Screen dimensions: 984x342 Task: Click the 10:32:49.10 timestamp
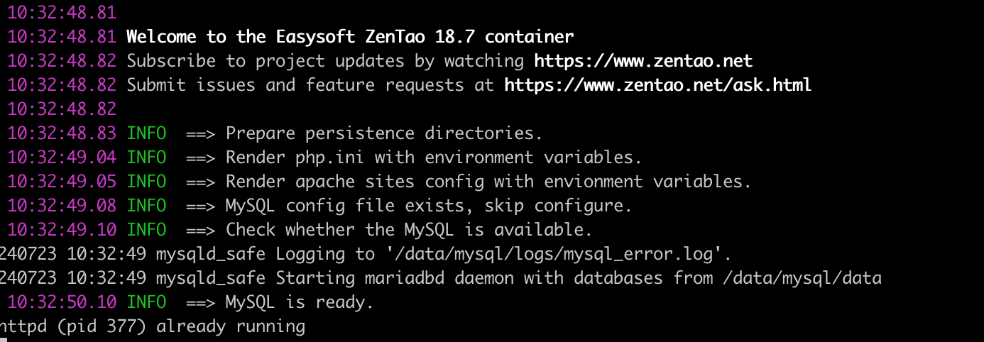[x=62, y=230]
